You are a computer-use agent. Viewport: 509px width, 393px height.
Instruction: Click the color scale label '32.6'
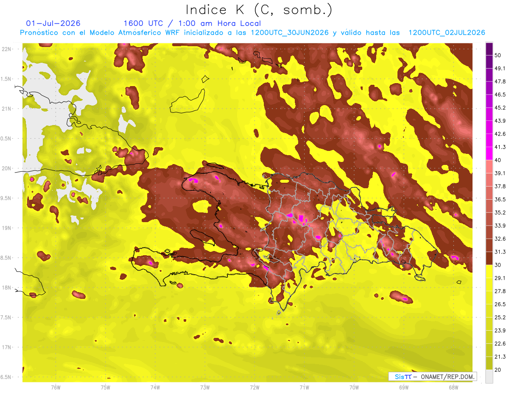pos(500,239)
